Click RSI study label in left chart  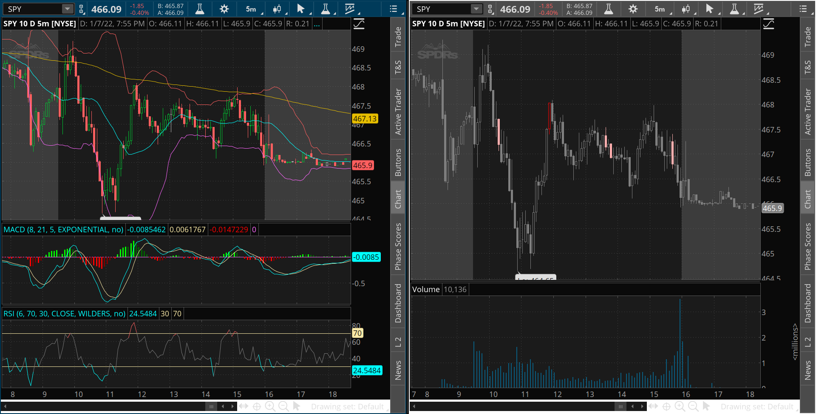[64, 314]
